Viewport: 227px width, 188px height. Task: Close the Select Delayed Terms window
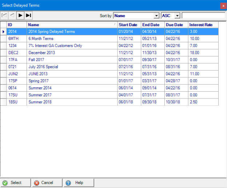(x=223, y=5)
